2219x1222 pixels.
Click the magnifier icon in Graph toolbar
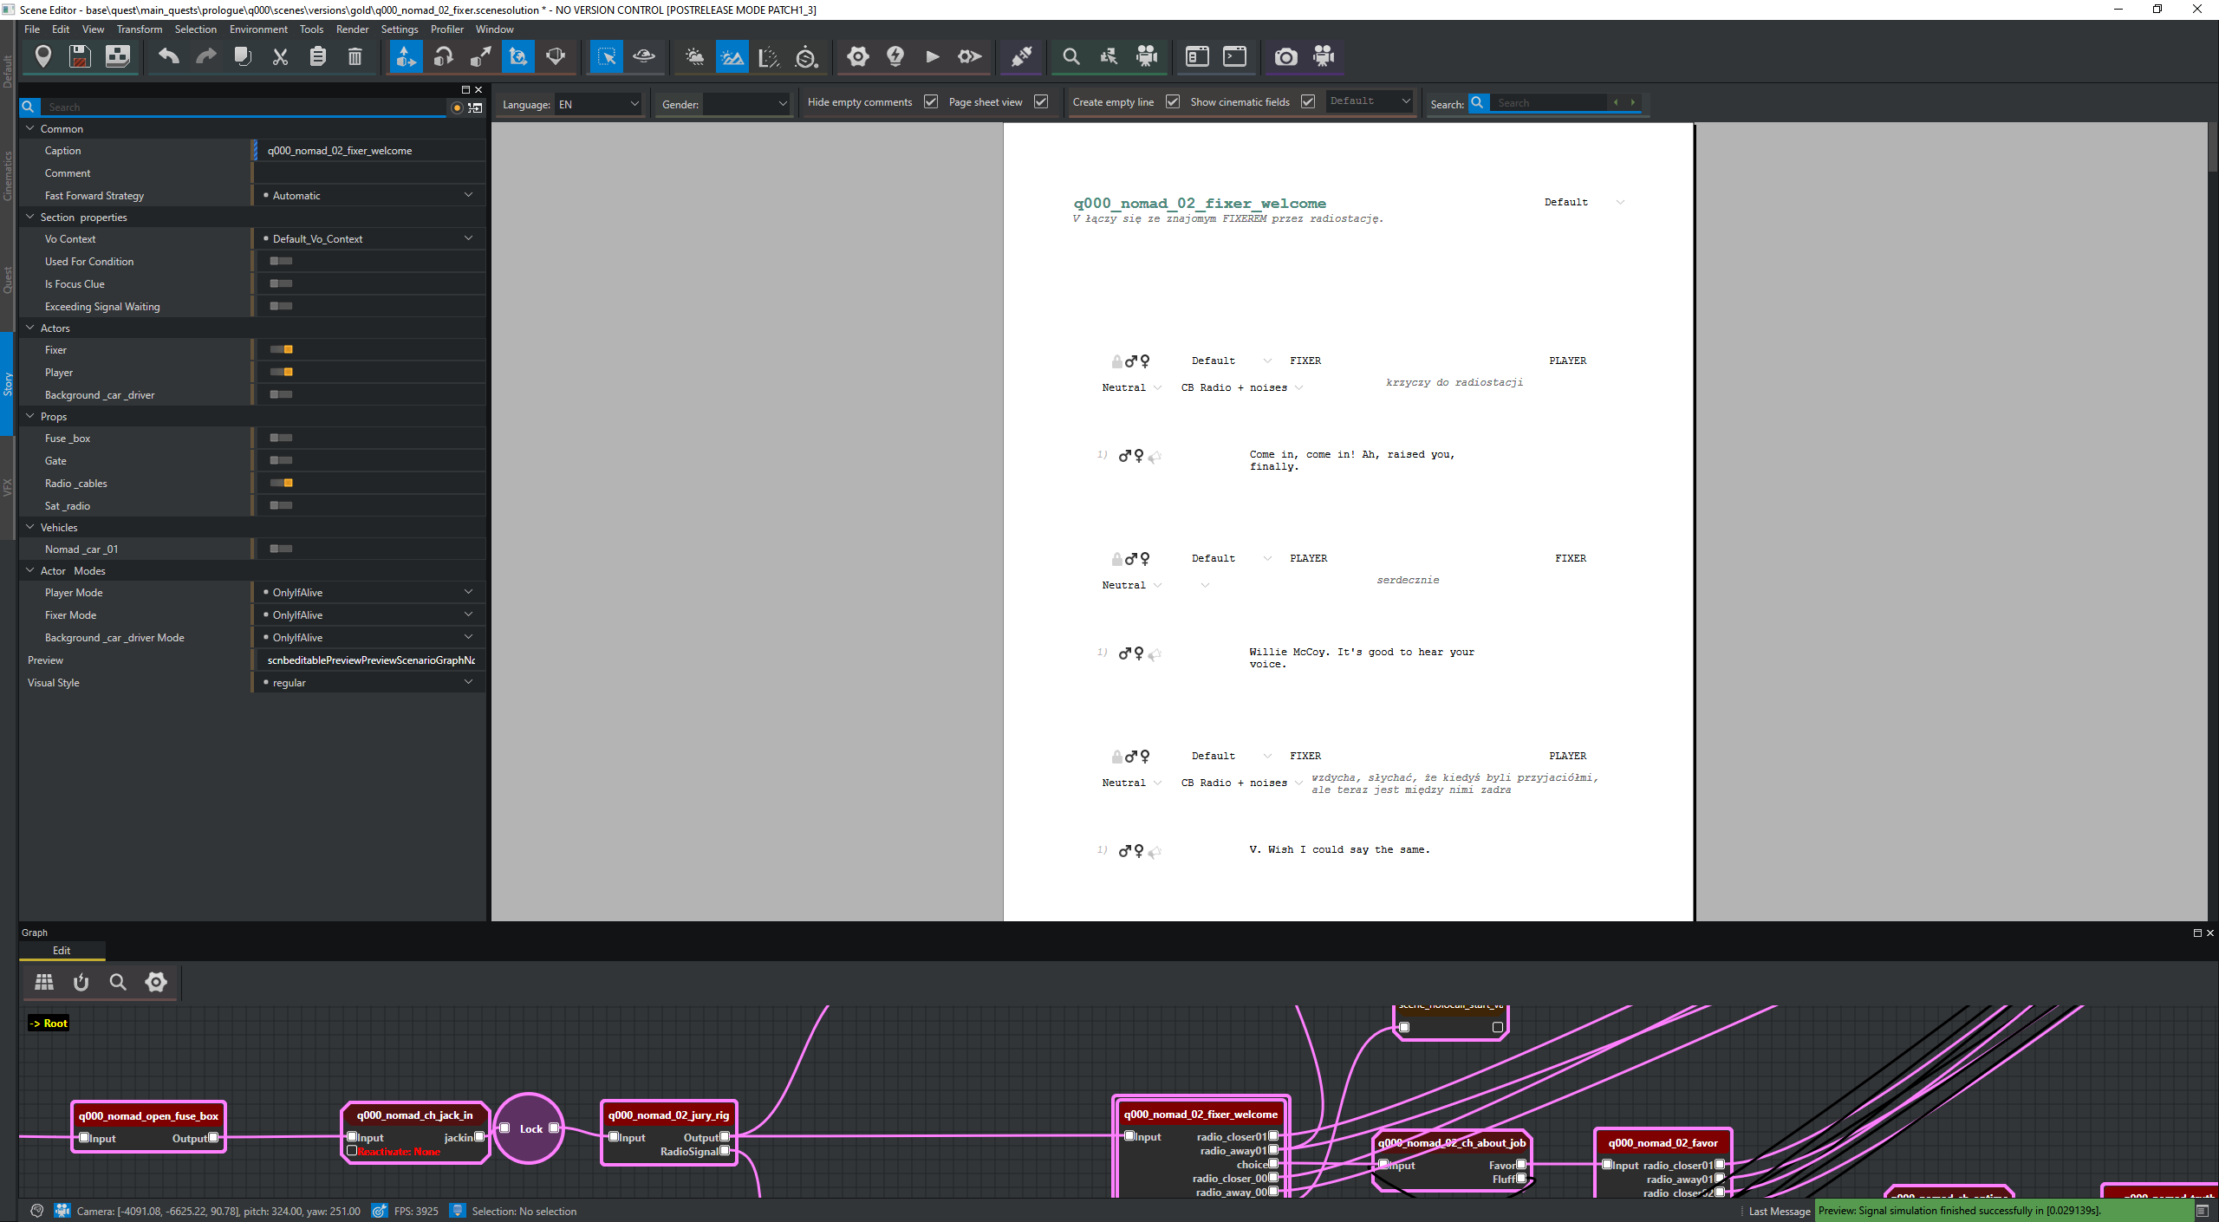pos(118,982)
